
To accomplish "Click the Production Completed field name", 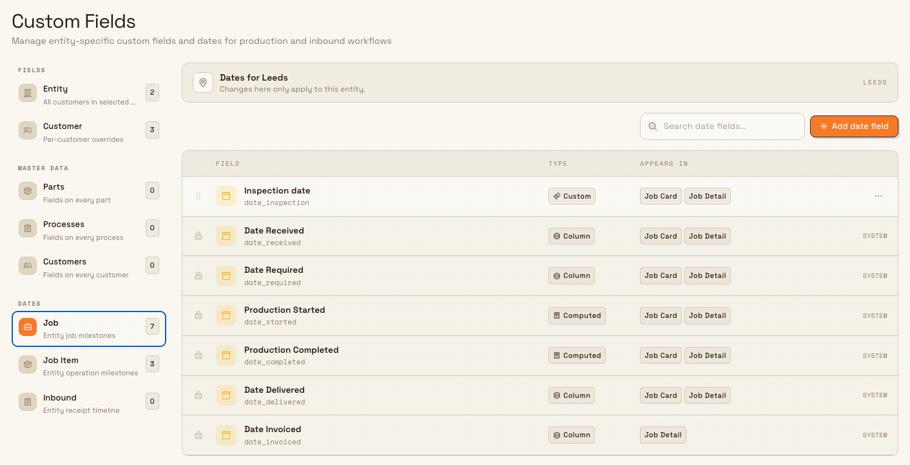I will (x=291, y=350).
